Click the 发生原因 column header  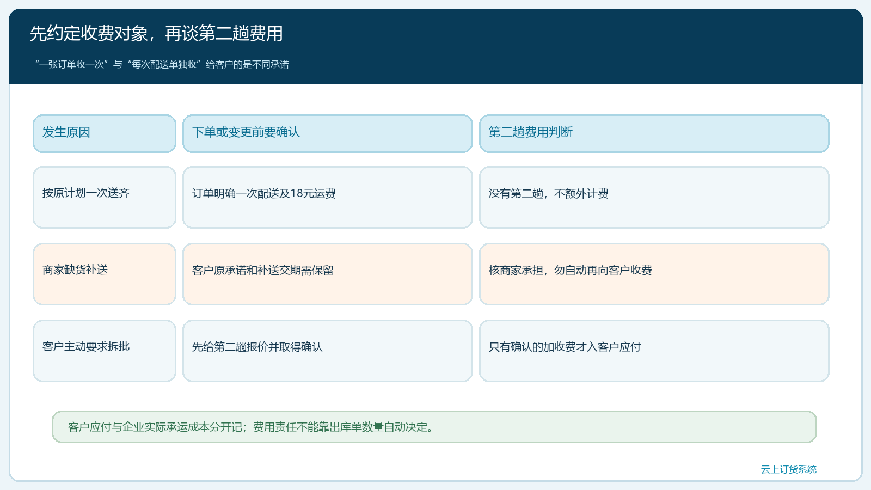(x=105, y=133)
